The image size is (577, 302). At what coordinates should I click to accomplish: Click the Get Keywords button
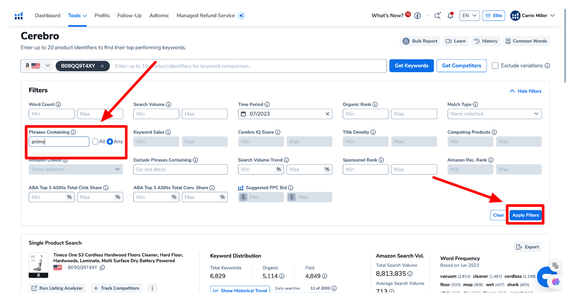(x=411, y=66)
